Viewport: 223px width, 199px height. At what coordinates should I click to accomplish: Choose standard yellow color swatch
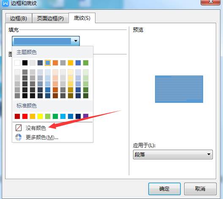point(40,116)
